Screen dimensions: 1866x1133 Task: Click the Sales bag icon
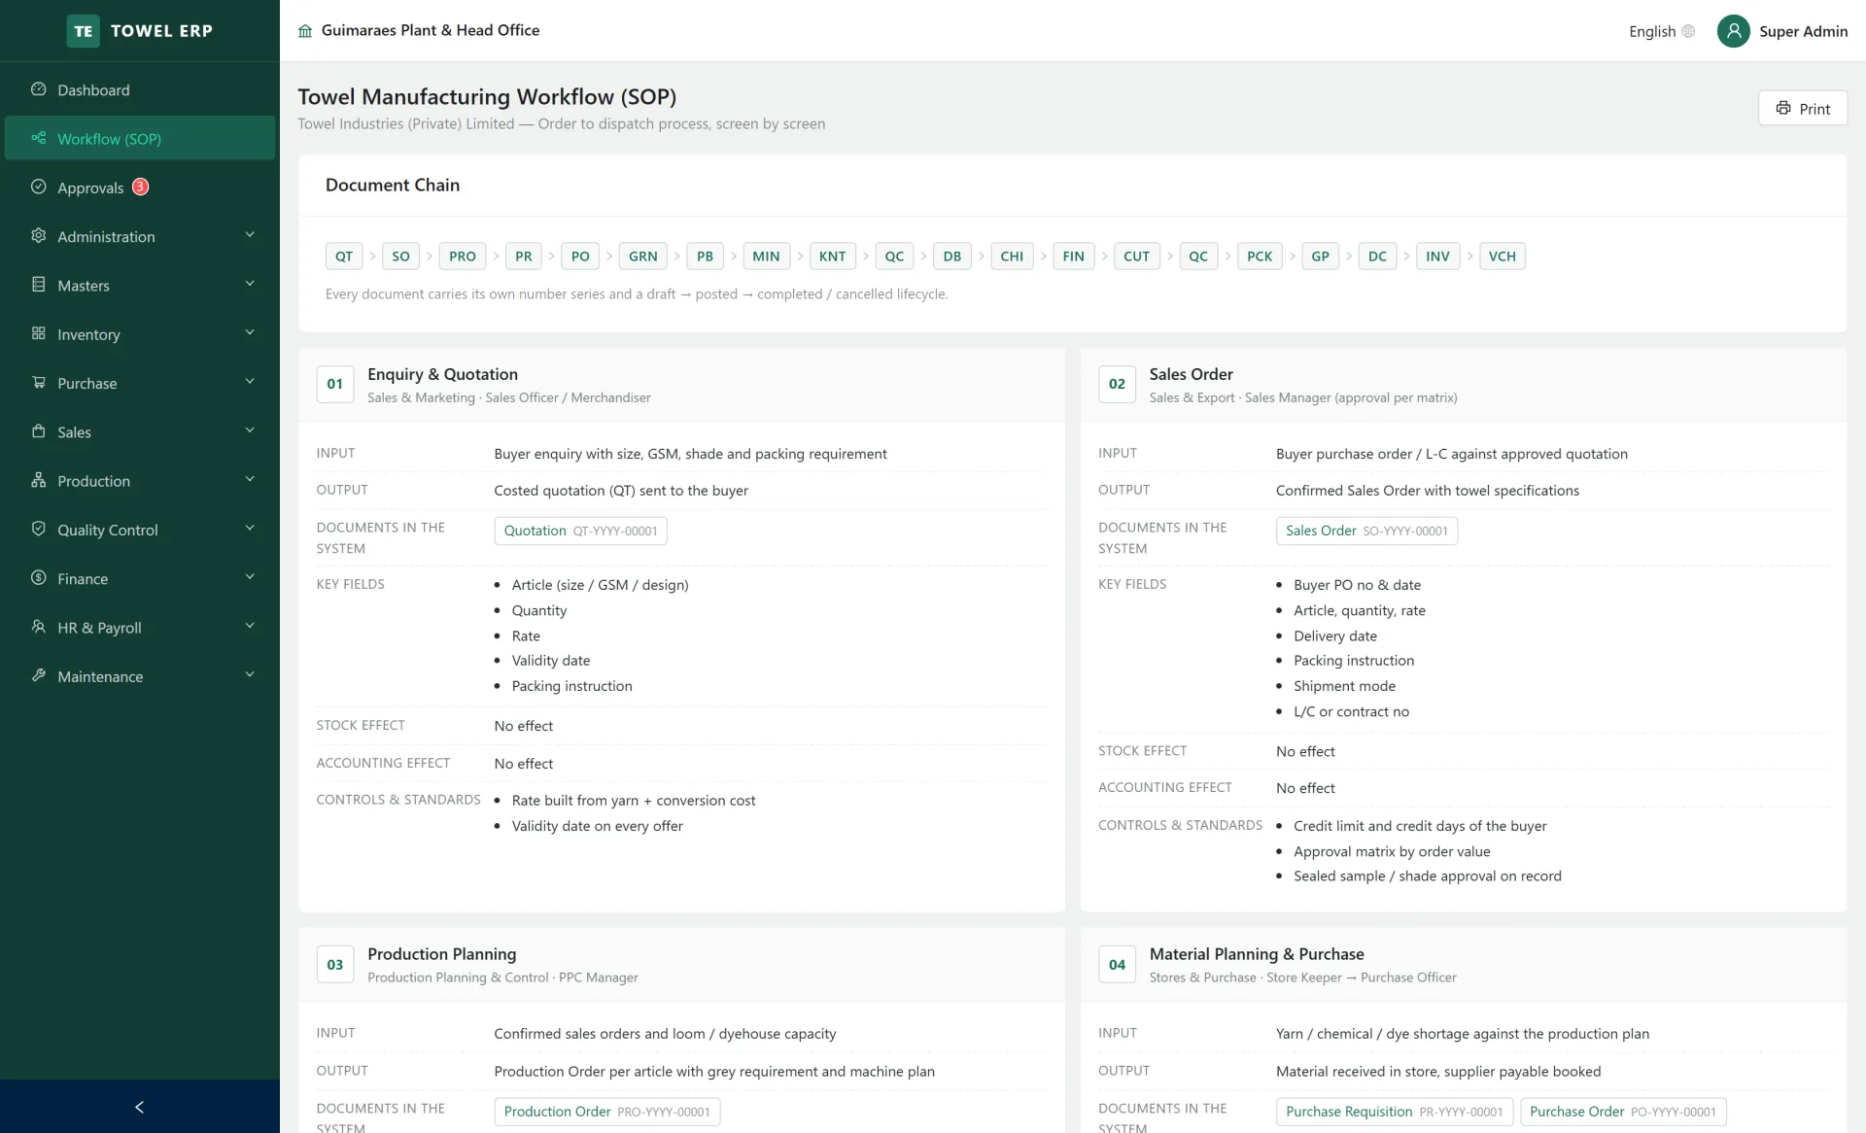click(x=39, y=431)
